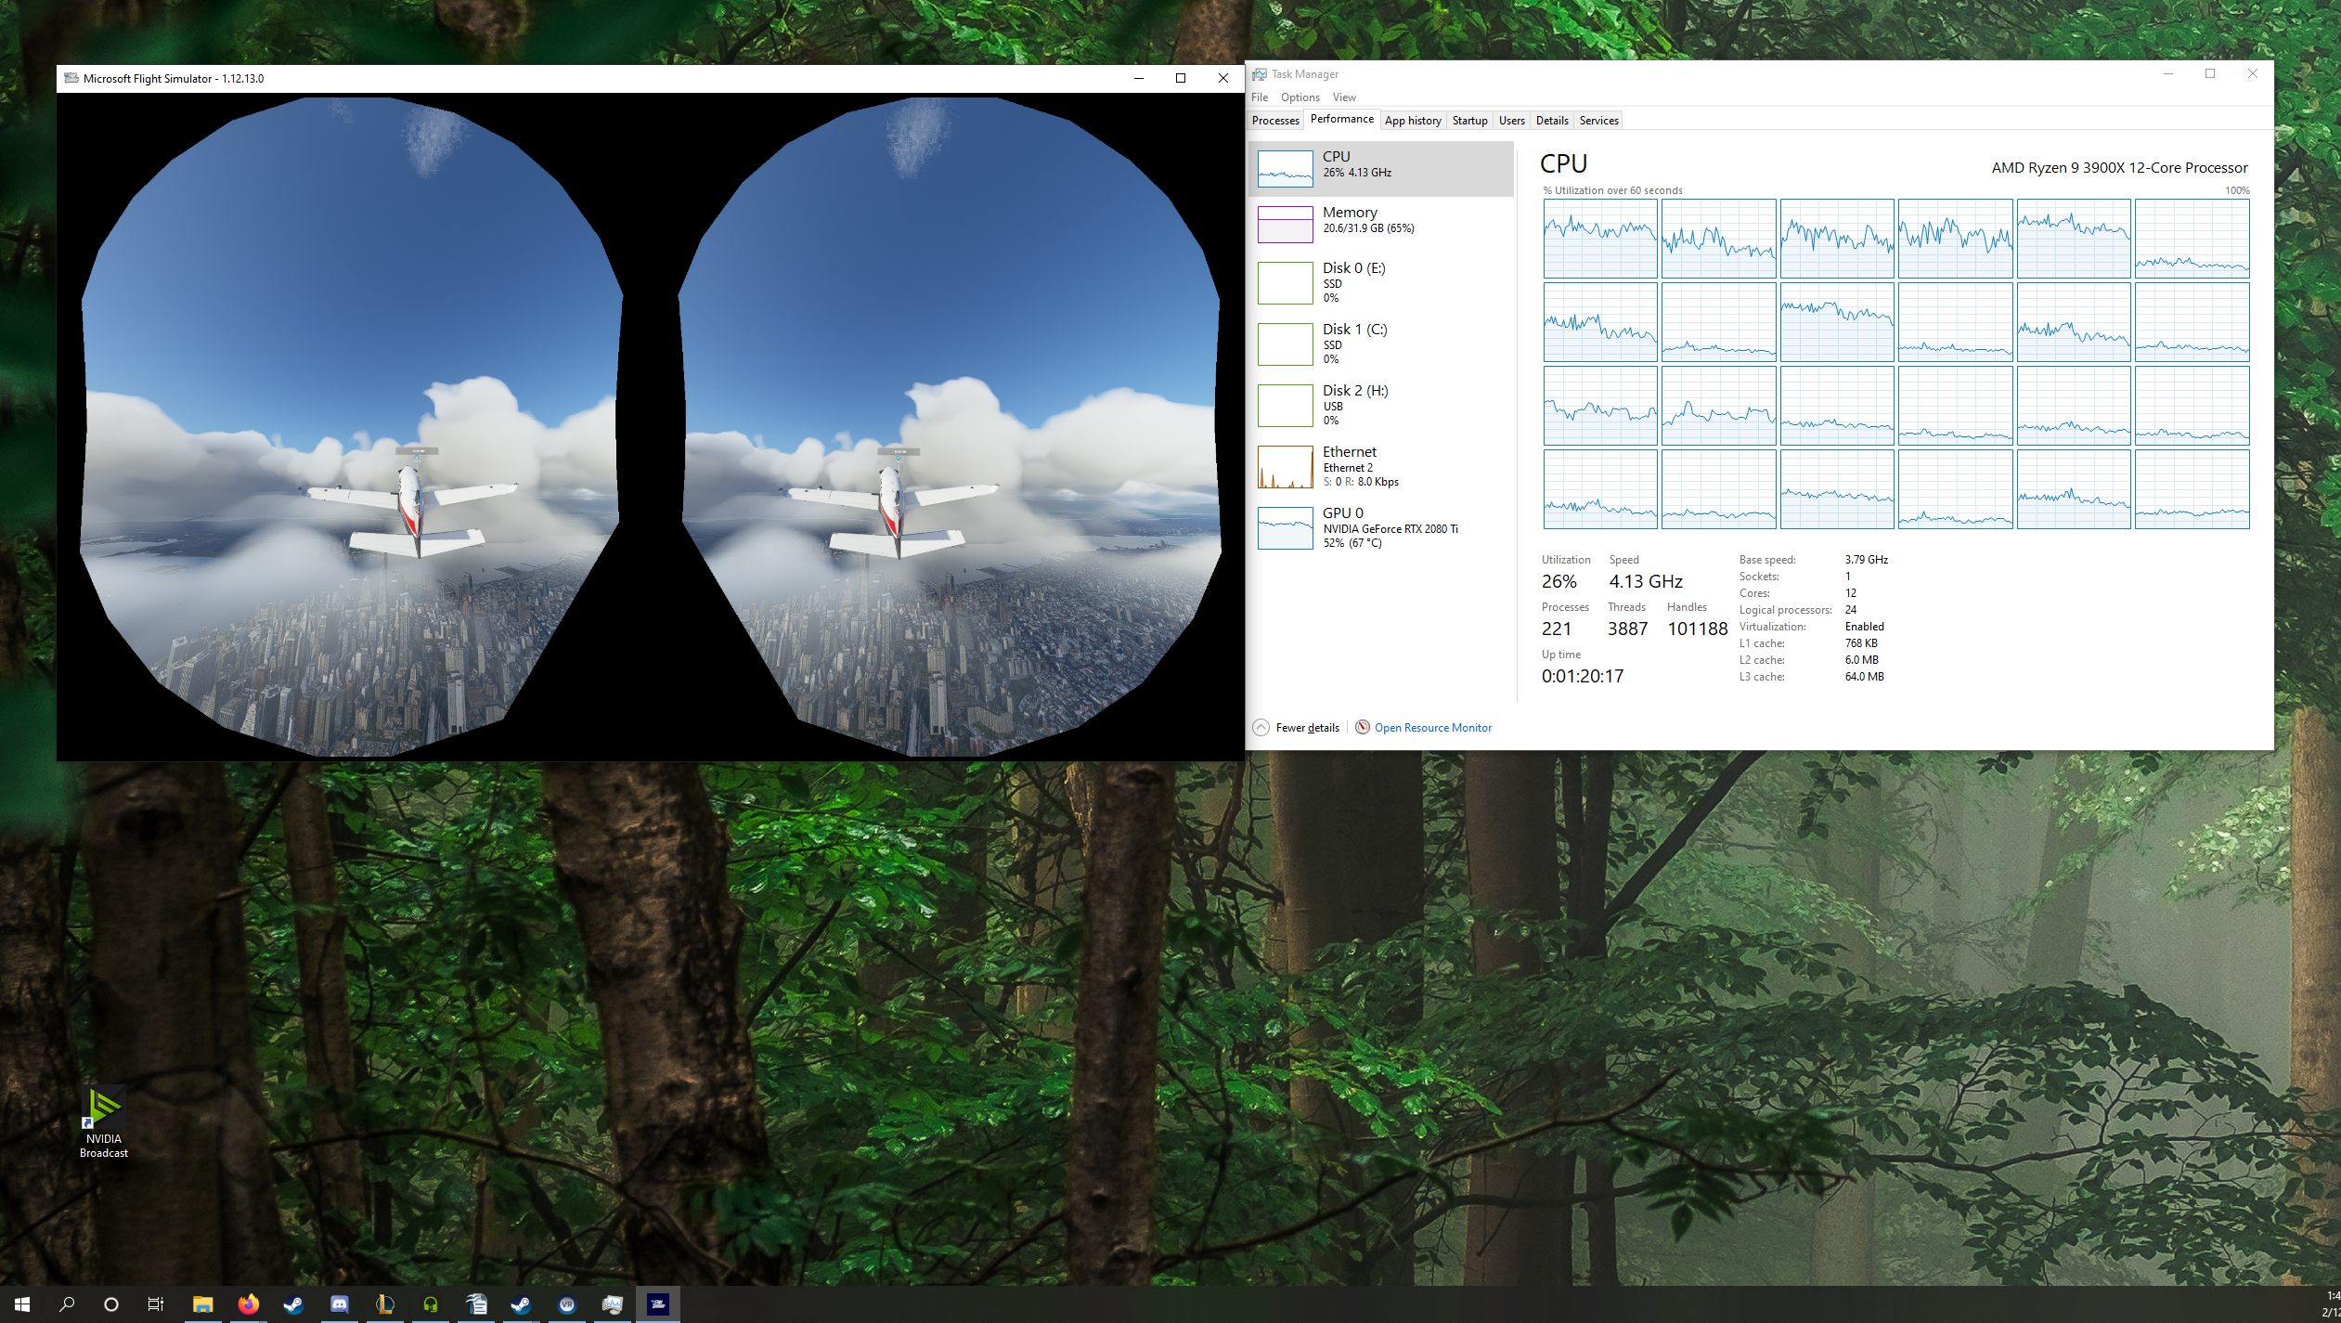Open Discord from the taskbar

point(339,1304)
